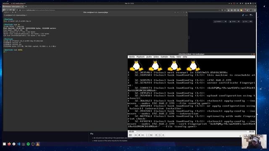Toggle VLC shuffle mode

click(x=163, y=135)
